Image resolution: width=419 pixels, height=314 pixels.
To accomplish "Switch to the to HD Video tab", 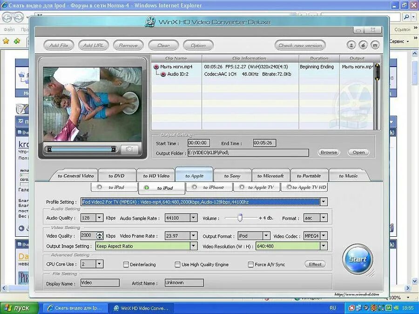I will pos(156,176).
